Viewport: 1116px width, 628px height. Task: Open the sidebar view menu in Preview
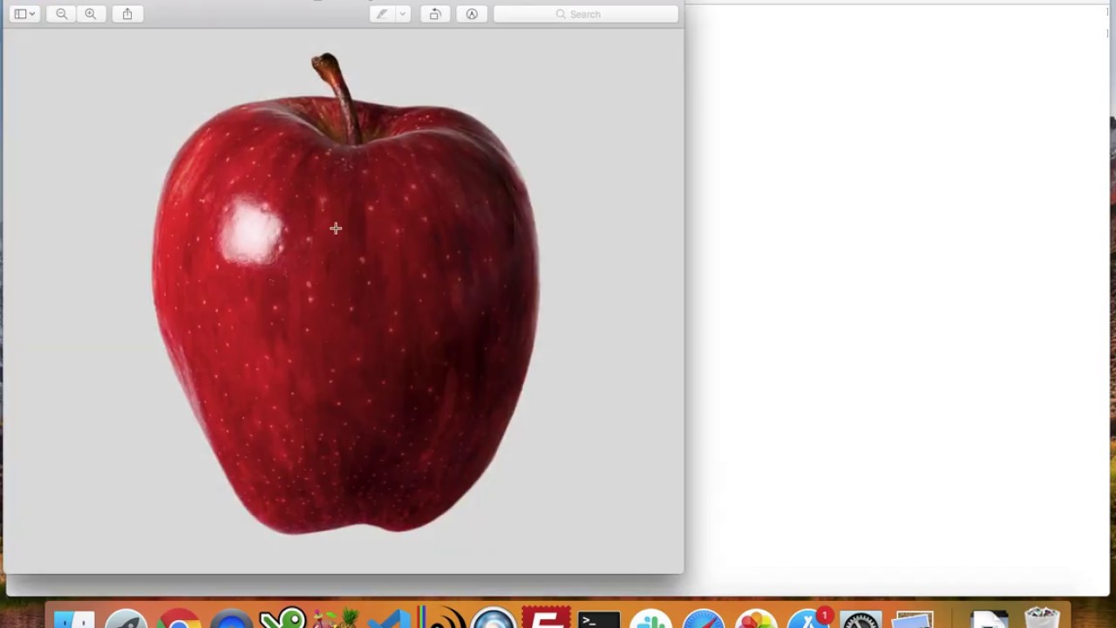tap(24, 14)
